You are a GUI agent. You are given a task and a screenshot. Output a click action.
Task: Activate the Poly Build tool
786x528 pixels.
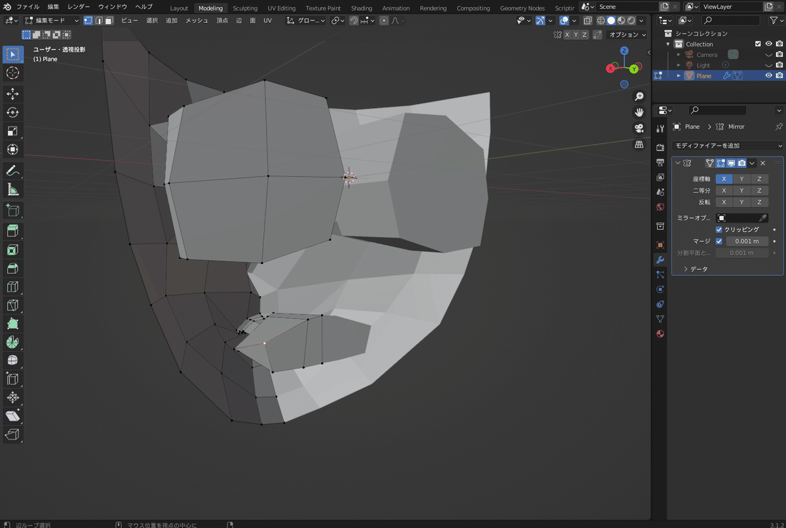coord(12,324)
